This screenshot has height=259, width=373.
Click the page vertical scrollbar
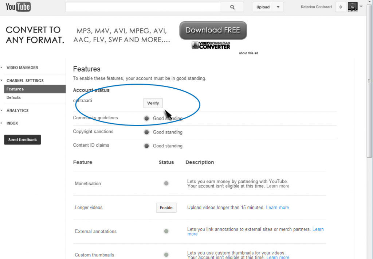click(x=369, y=81)
